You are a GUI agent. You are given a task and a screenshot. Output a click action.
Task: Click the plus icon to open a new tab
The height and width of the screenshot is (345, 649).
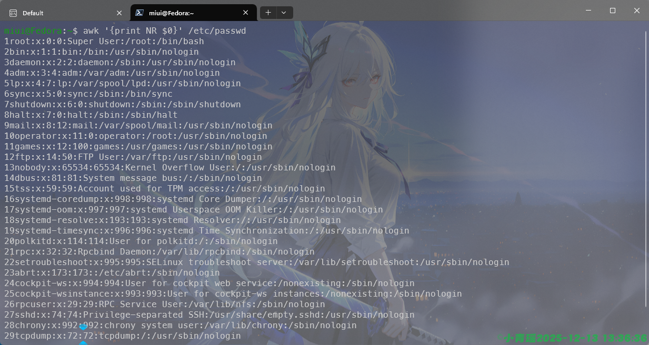pyautogui.click(x=268, y=12)
